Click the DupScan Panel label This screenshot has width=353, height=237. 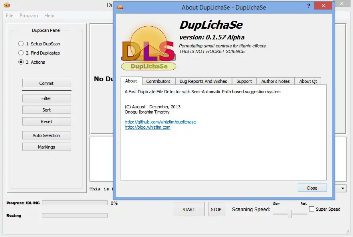click(x=46, y=30)
